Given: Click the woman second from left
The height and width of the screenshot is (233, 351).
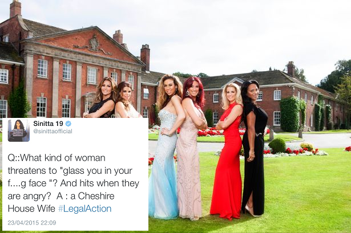Looking at the screenshot, I should (x=127, y=100).
